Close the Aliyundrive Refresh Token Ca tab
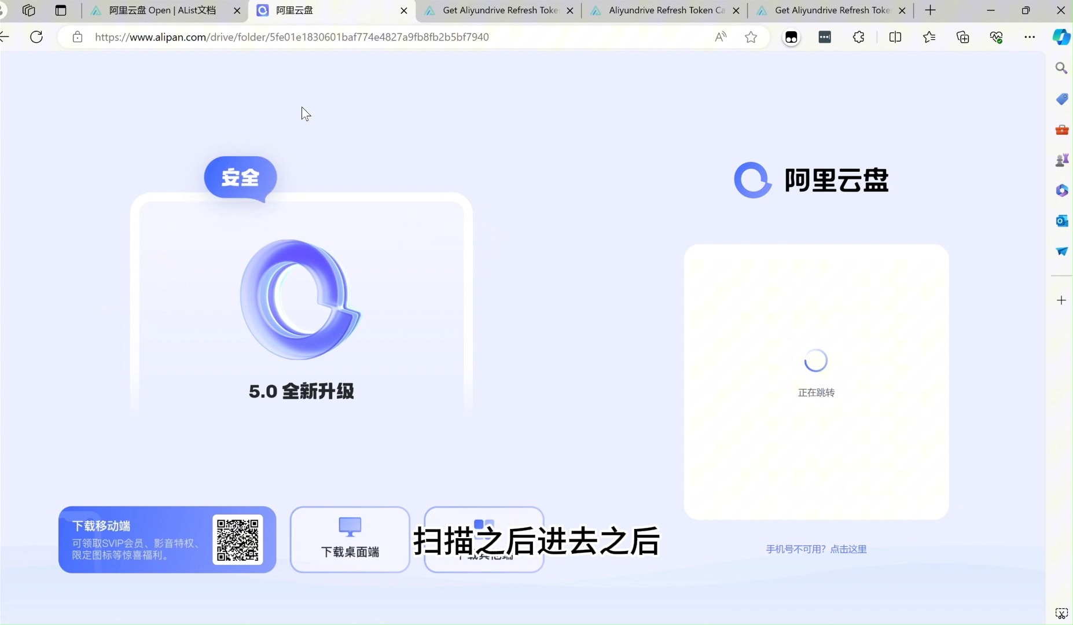The height and width of the screenshot is (625, 1073). tap(736, 10)
